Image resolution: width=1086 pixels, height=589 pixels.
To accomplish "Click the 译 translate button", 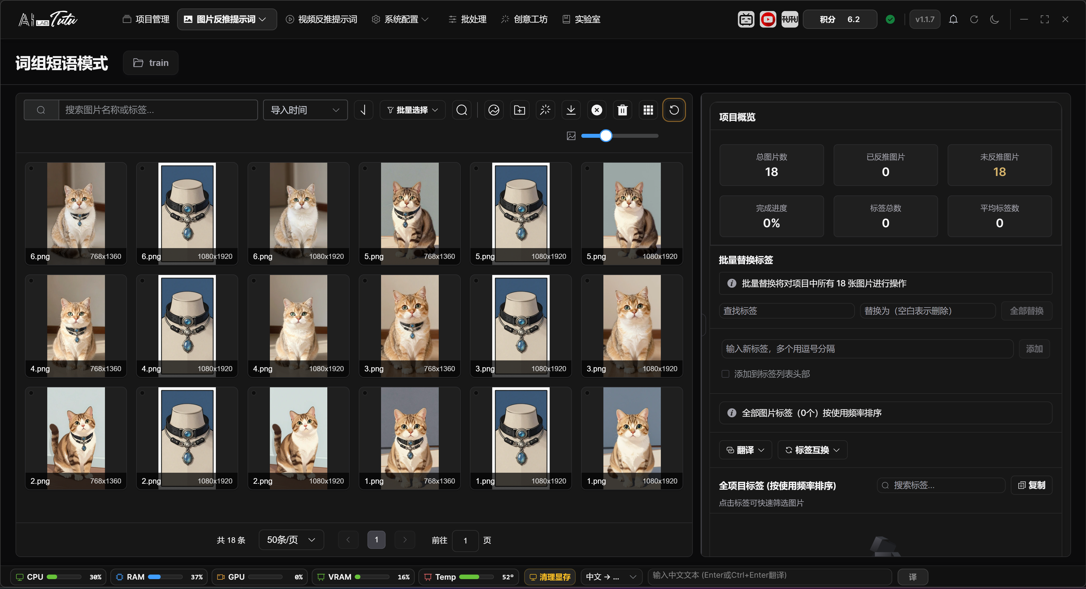I will (913, 577).
